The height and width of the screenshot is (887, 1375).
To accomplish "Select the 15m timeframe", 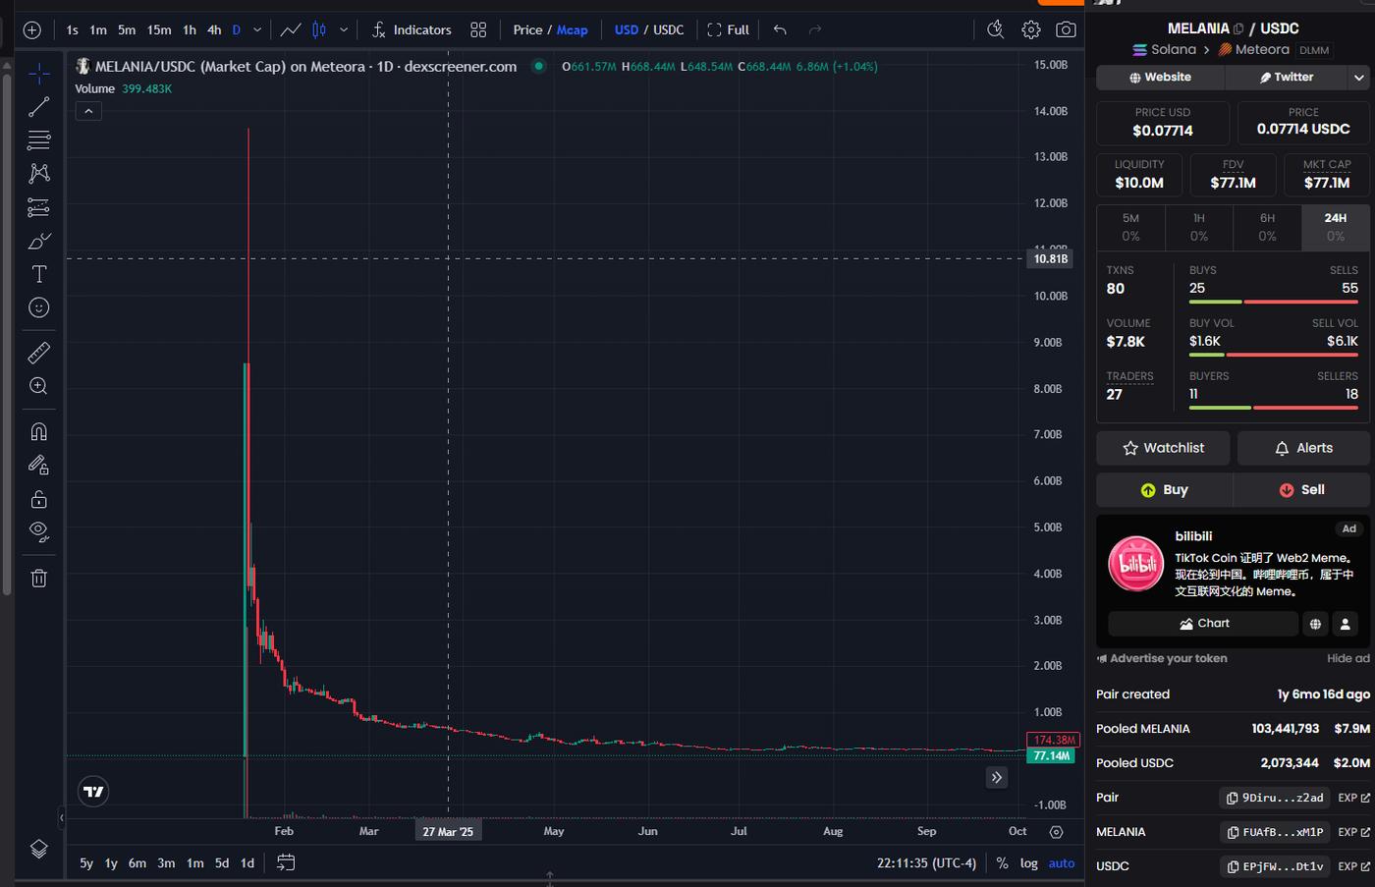I will (159, 29).
